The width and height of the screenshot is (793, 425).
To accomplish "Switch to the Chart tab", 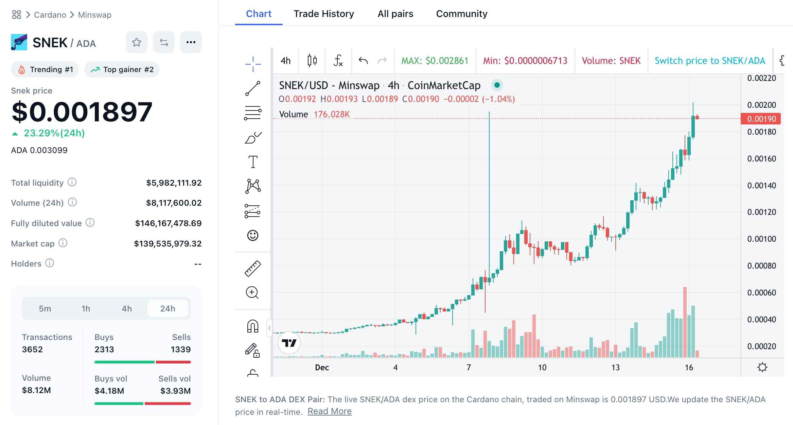I will pyautogui.click(x=259, y=14).
